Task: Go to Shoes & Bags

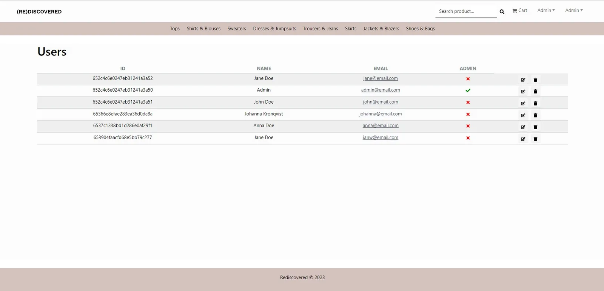Action: point(421,29)
